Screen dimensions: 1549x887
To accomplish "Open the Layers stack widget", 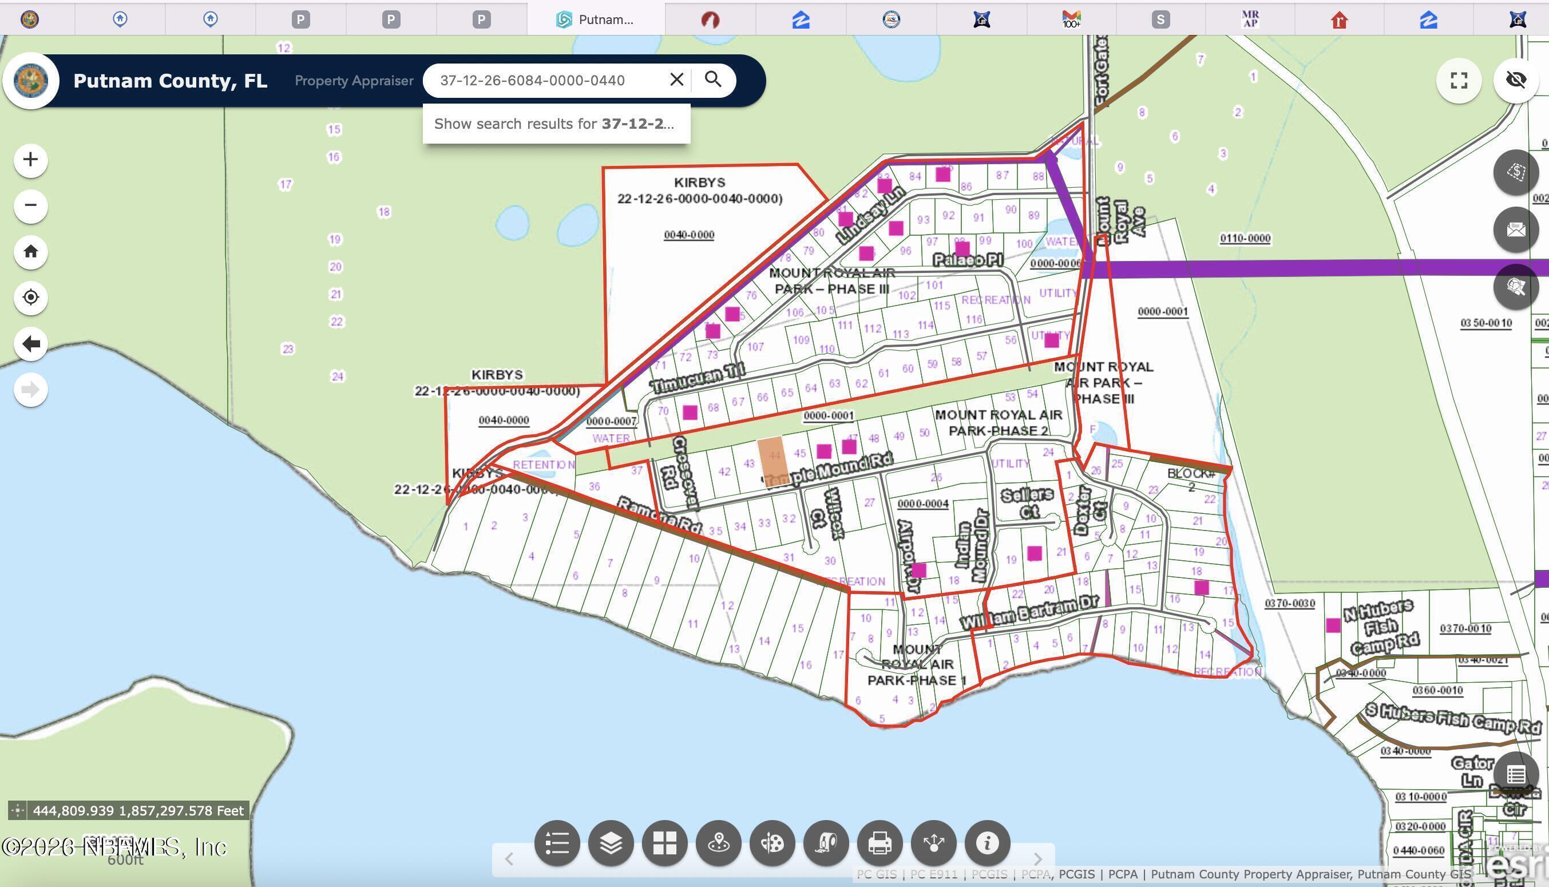I will (611, 843).
